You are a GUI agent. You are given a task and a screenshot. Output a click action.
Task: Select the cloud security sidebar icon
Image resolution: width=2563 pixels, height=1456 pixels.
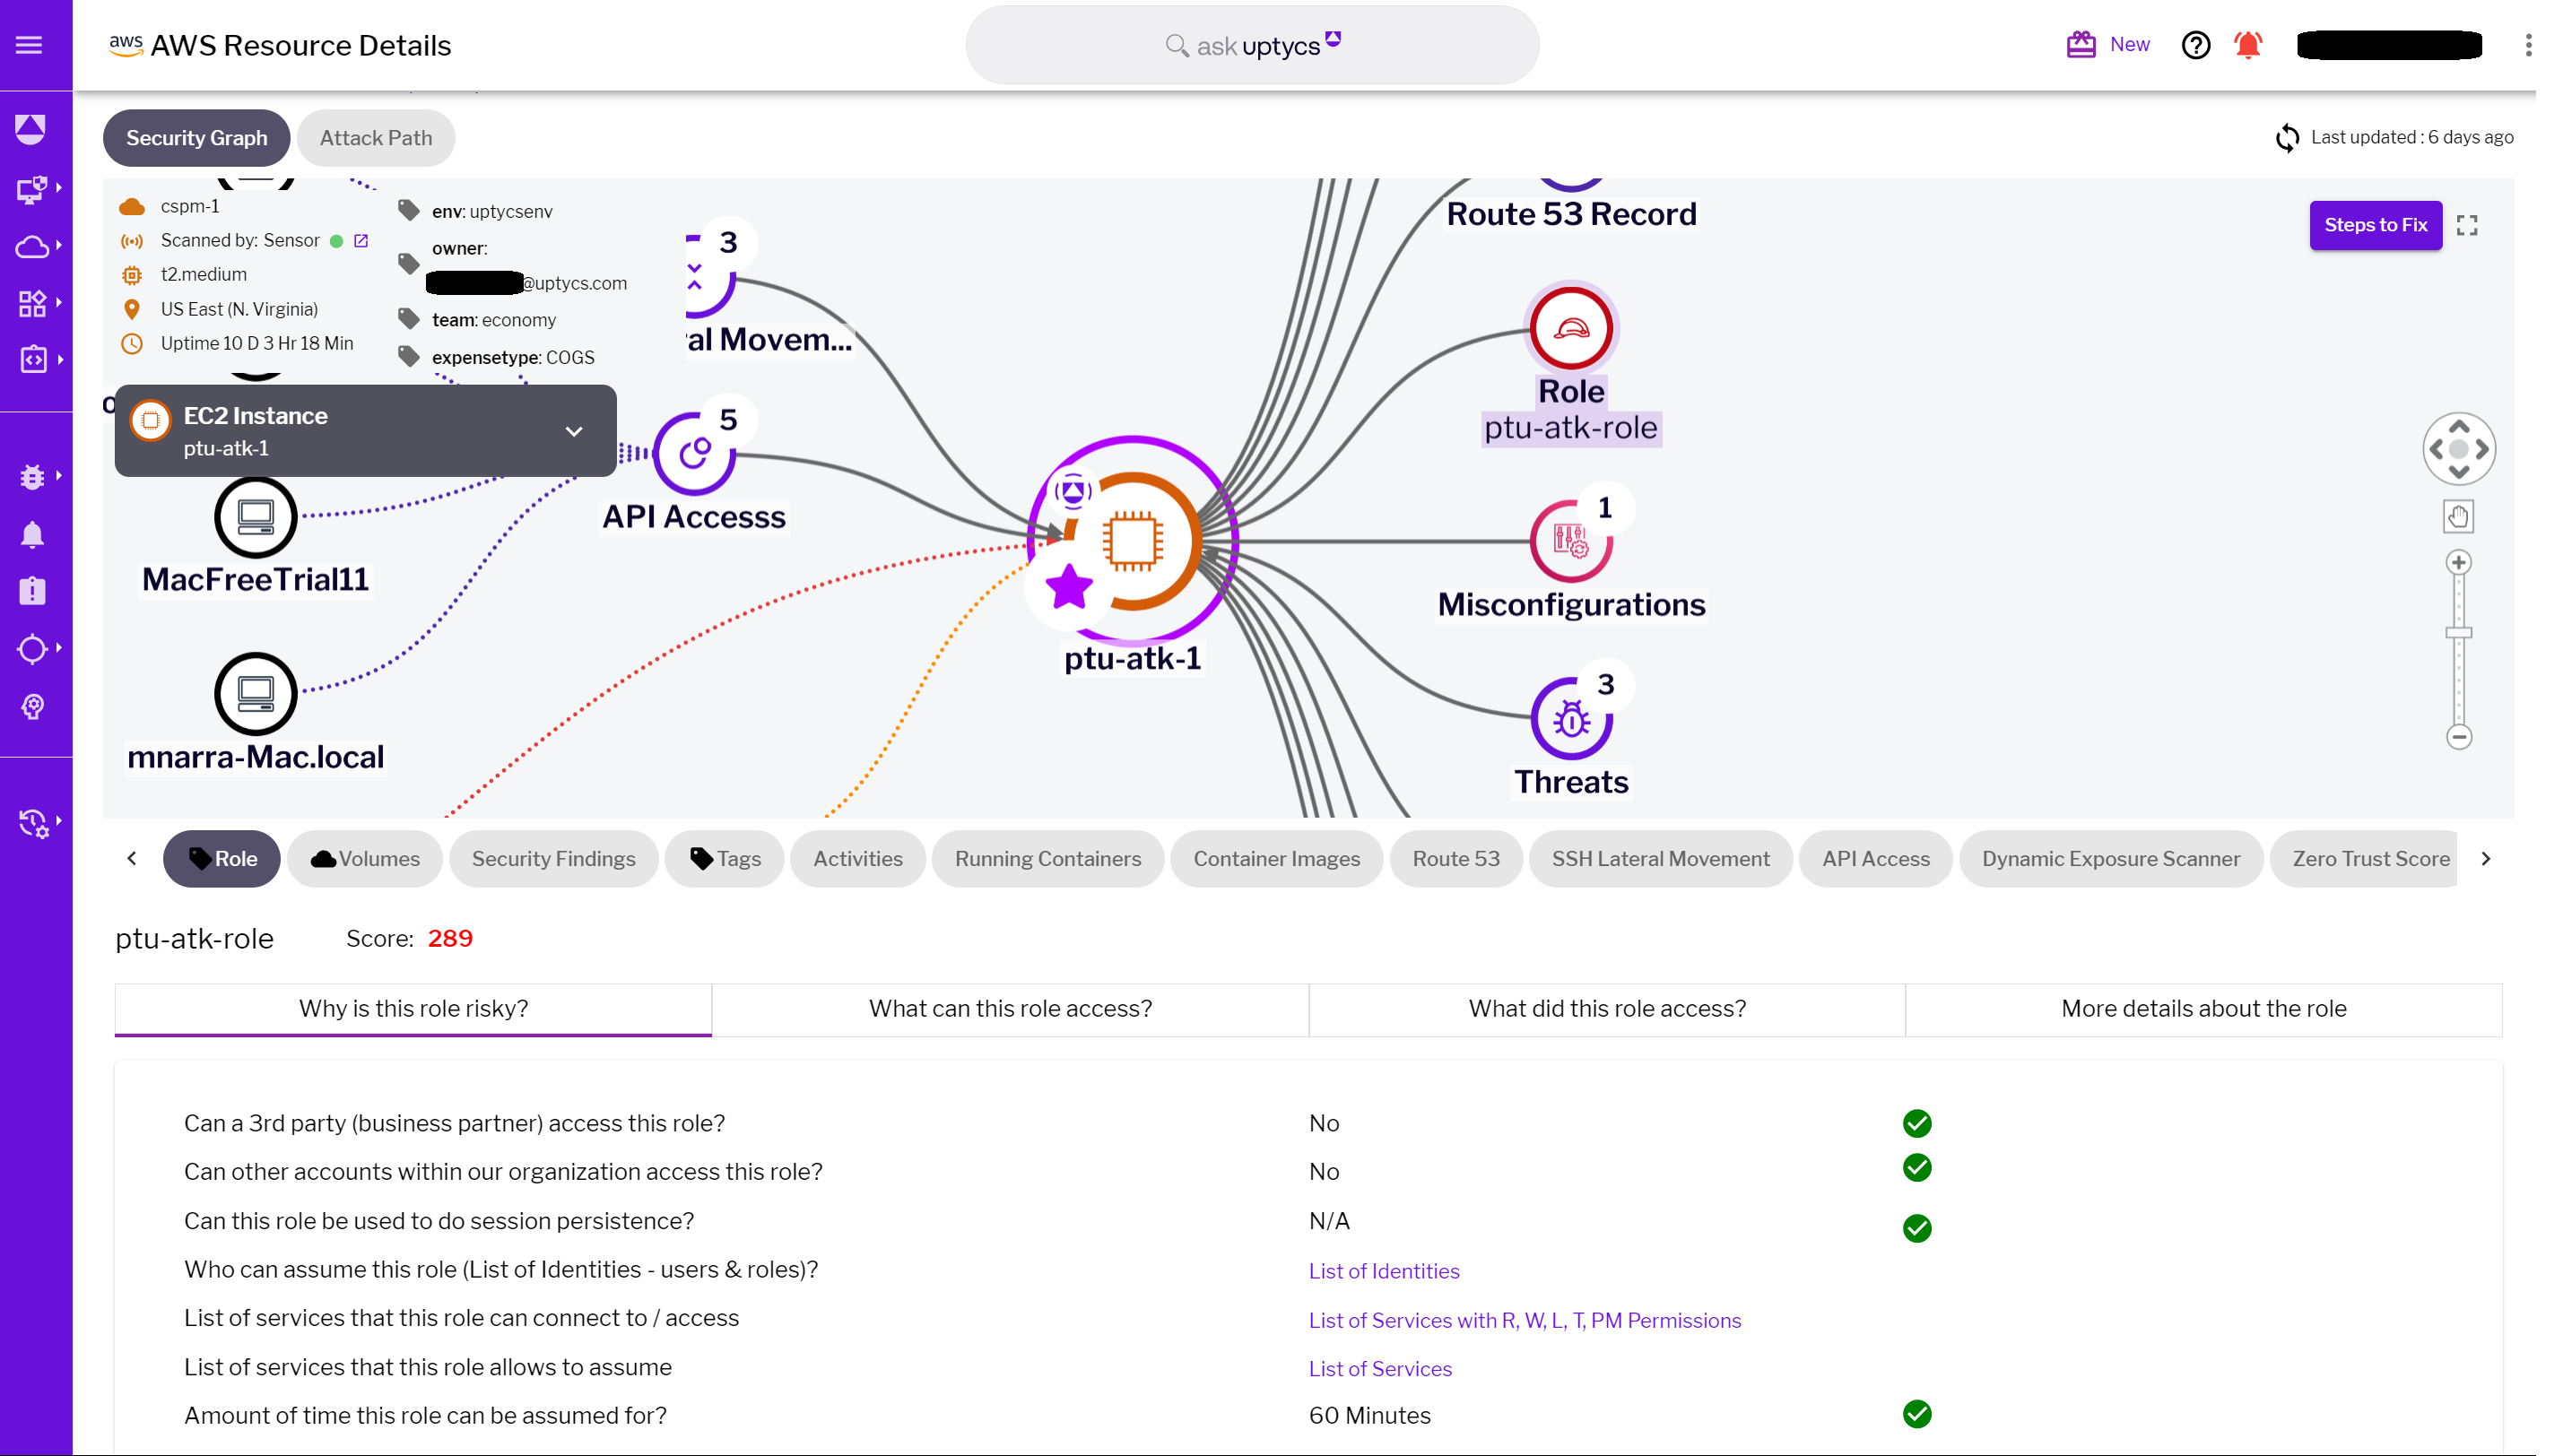pos(33,247)
